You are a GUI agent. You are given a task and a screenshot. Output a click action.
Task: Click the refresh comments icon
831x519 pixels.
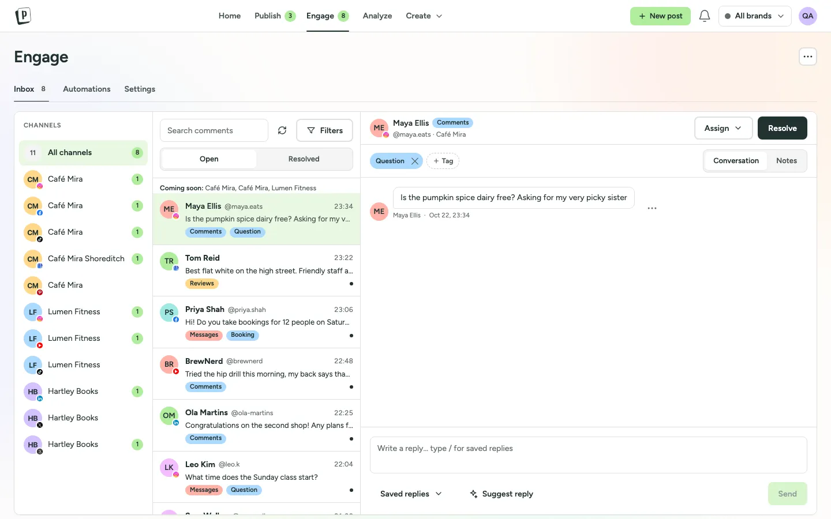point(282,130)
